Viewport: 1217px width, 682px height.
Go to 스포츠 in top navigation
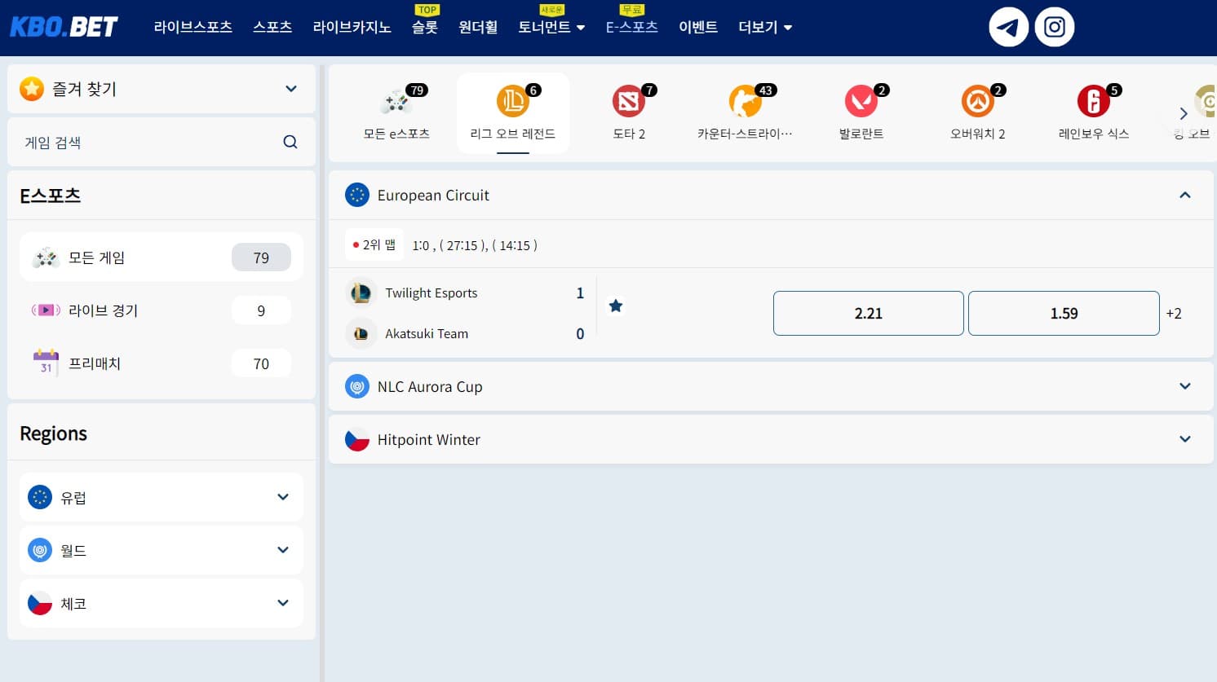(x=272, y=27)
